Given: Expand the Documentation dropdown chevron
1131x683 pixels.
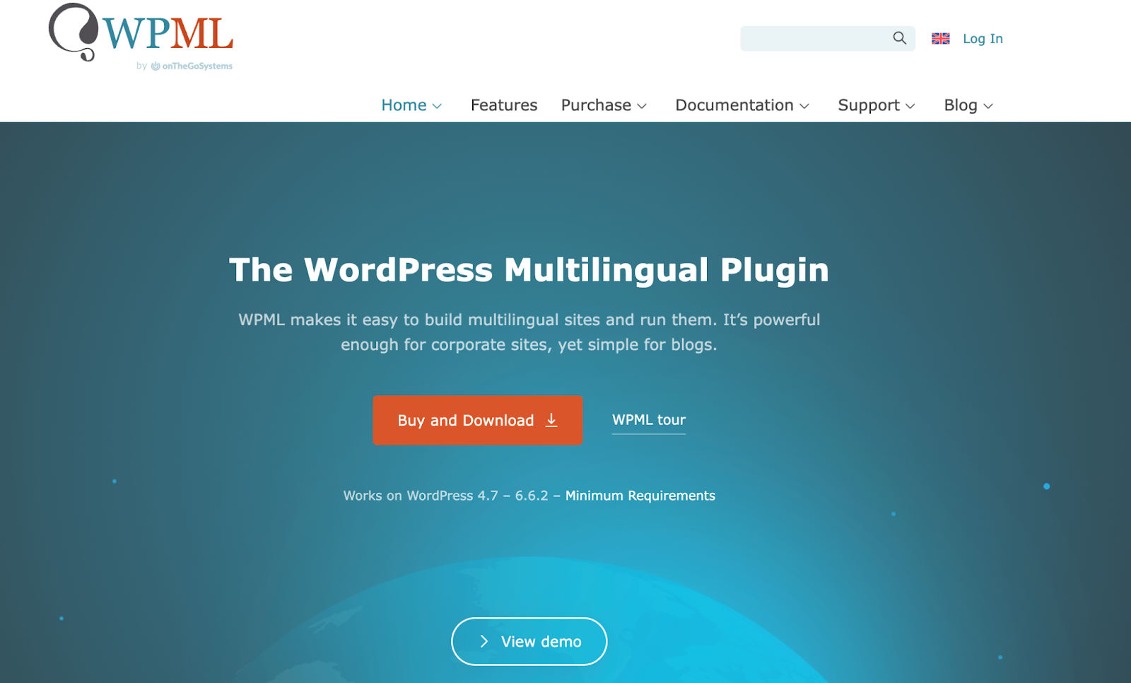Looking at the screenshot, I should (804, 106).
